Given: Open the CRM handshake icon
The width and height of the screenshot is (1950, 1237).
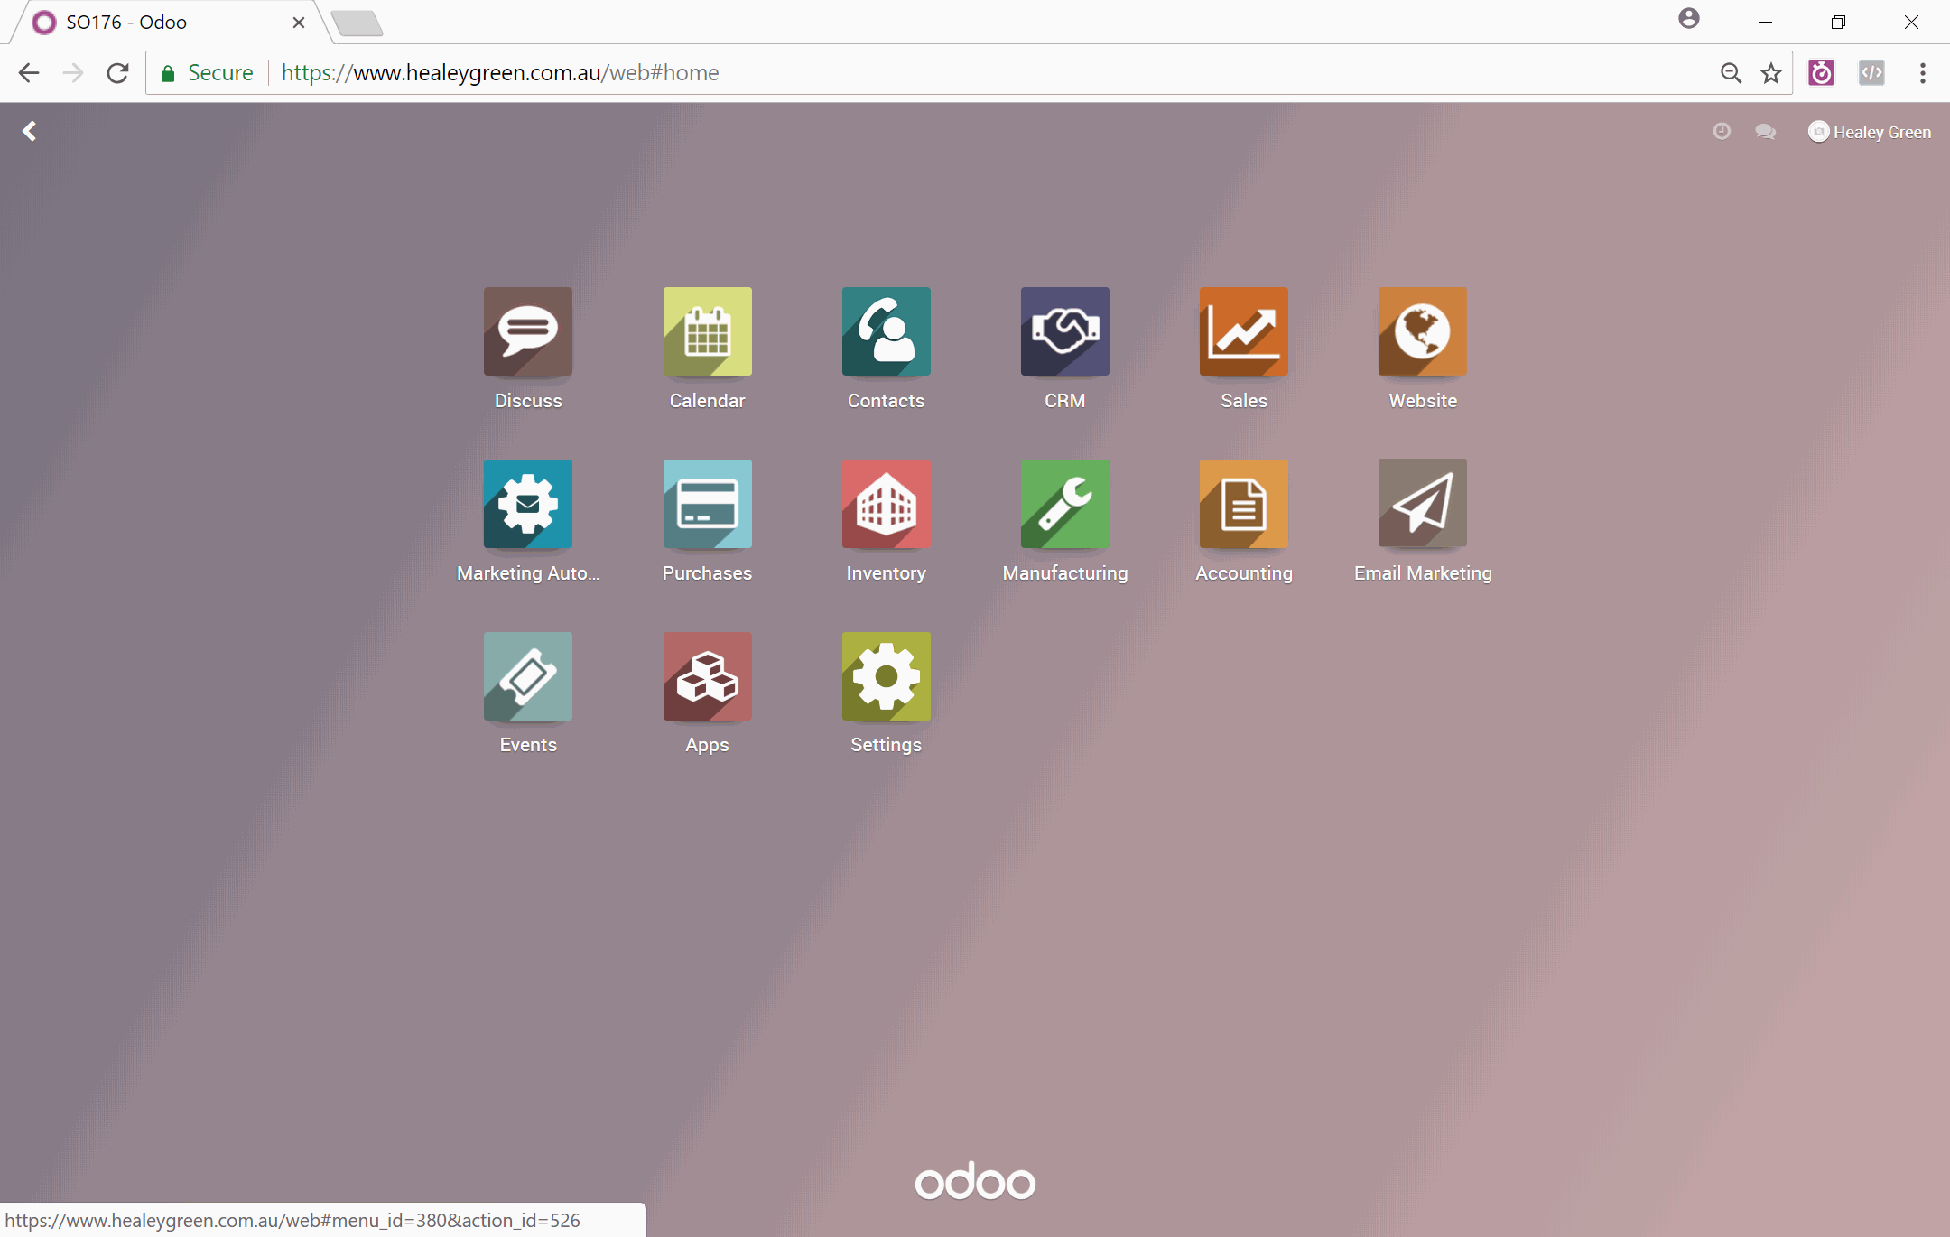Looking at the screenshot, I should [1065, 331].
